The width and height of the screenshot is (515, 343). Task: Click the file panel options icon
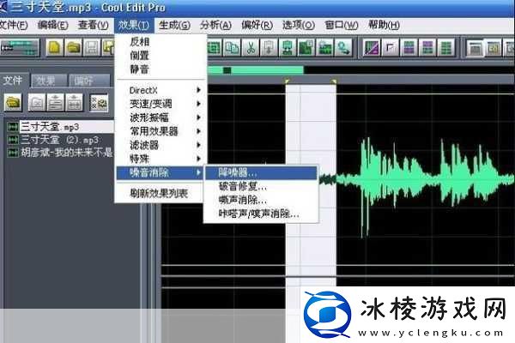tap(99, 103)
